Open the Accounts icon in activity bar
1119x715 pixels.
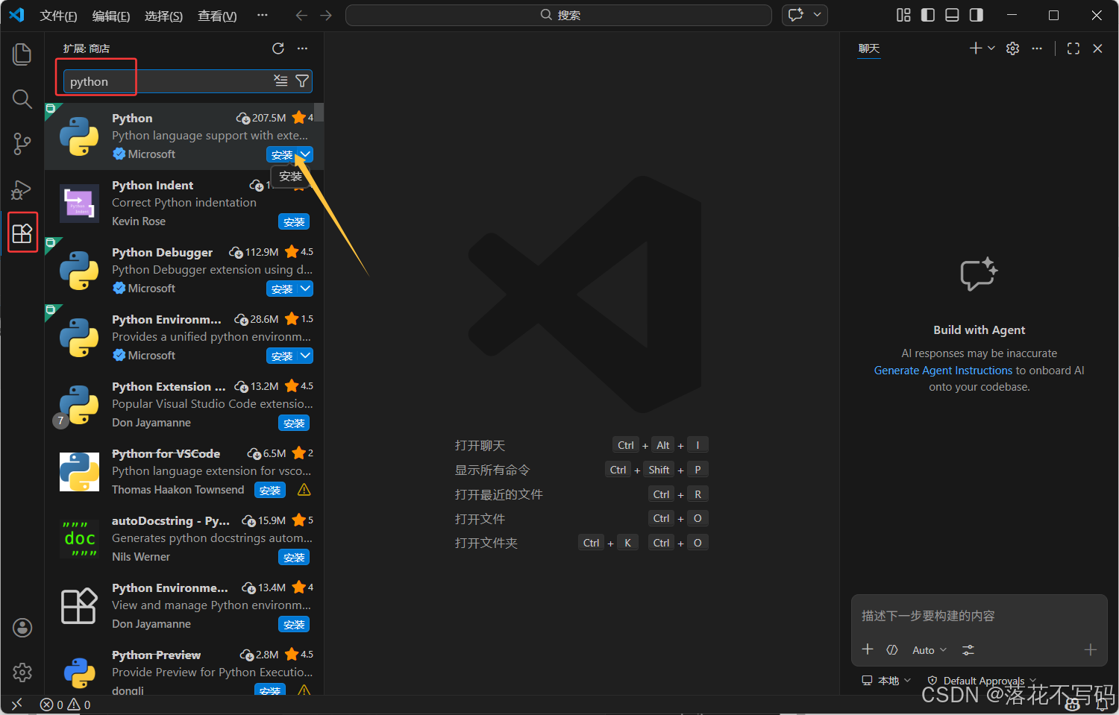coord(22,628)
